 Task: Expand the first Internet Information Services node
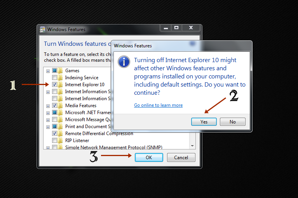point(48,92)
